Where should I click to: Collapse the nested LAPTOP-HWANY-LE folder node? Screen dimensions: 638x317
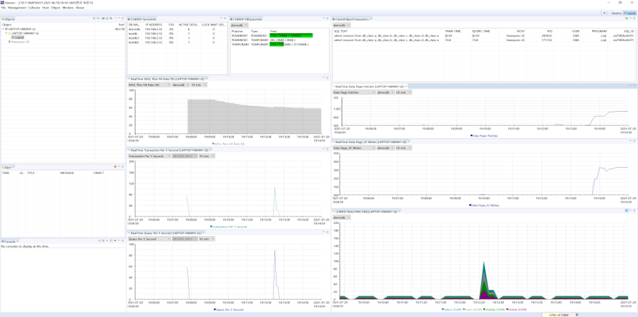[x=7, y=34]
